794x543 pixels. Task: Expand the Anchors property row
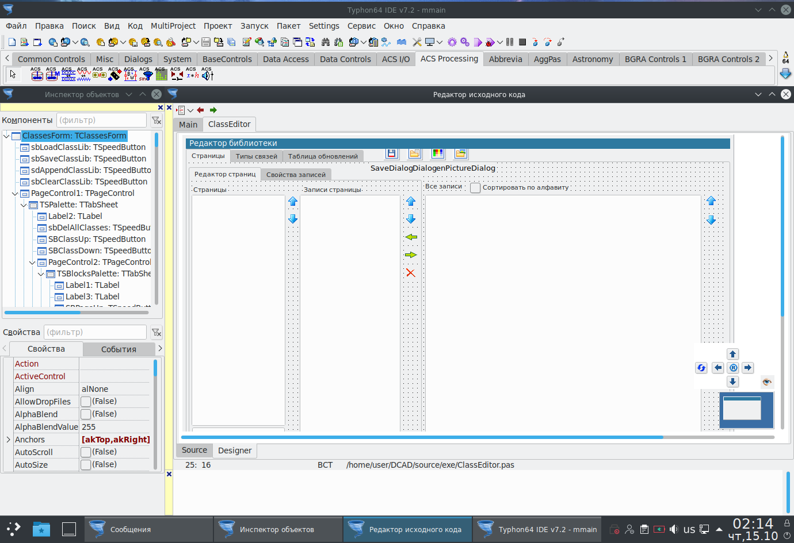point(8,440)
